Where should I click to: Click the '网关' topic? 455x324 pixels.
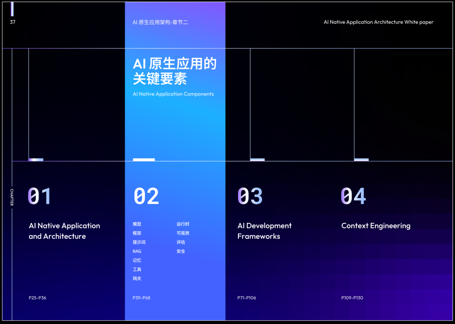137,279
